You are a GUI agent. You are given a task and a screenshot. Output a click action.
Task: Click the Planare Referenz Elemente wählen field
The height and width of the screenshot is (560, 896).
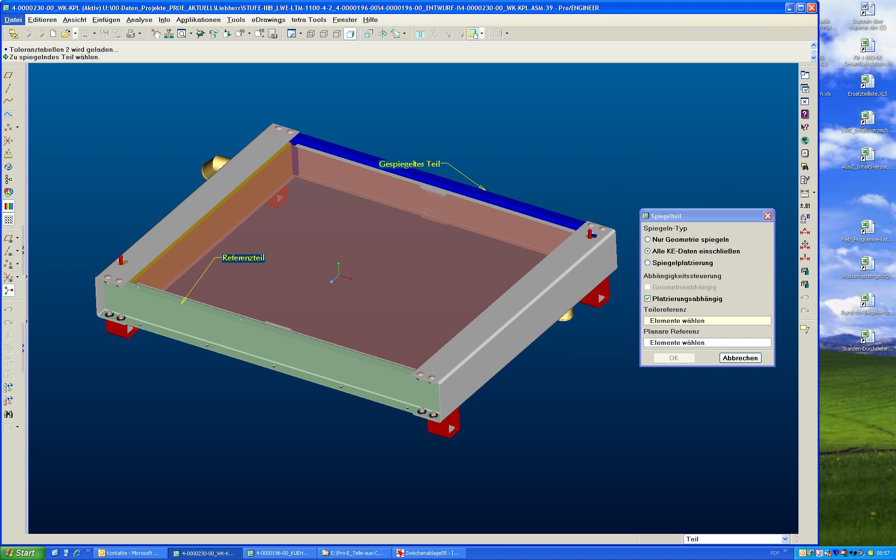[x=707, y=343]
